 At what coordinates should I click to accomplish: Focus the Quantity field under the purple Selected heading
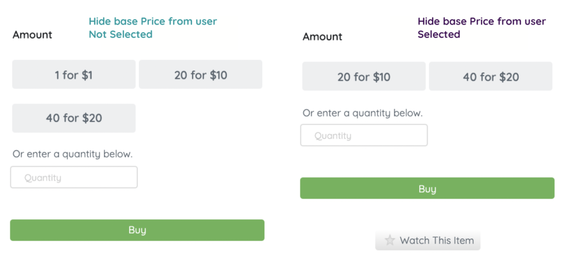coord(364,135)
